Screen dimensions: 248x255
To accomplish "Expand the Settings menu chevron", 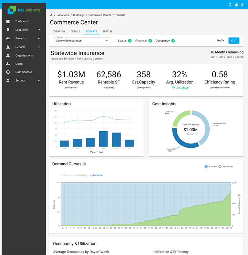I will pos(39,80).
